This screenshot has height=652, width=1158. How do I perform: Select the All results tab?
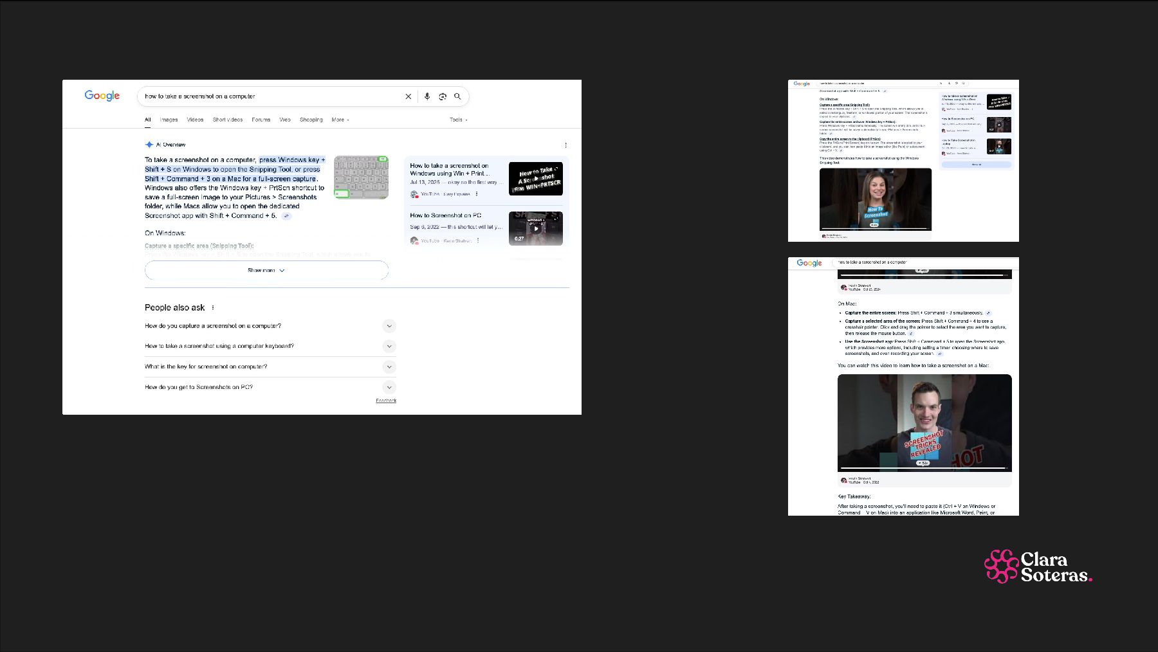tap(148, 120)
